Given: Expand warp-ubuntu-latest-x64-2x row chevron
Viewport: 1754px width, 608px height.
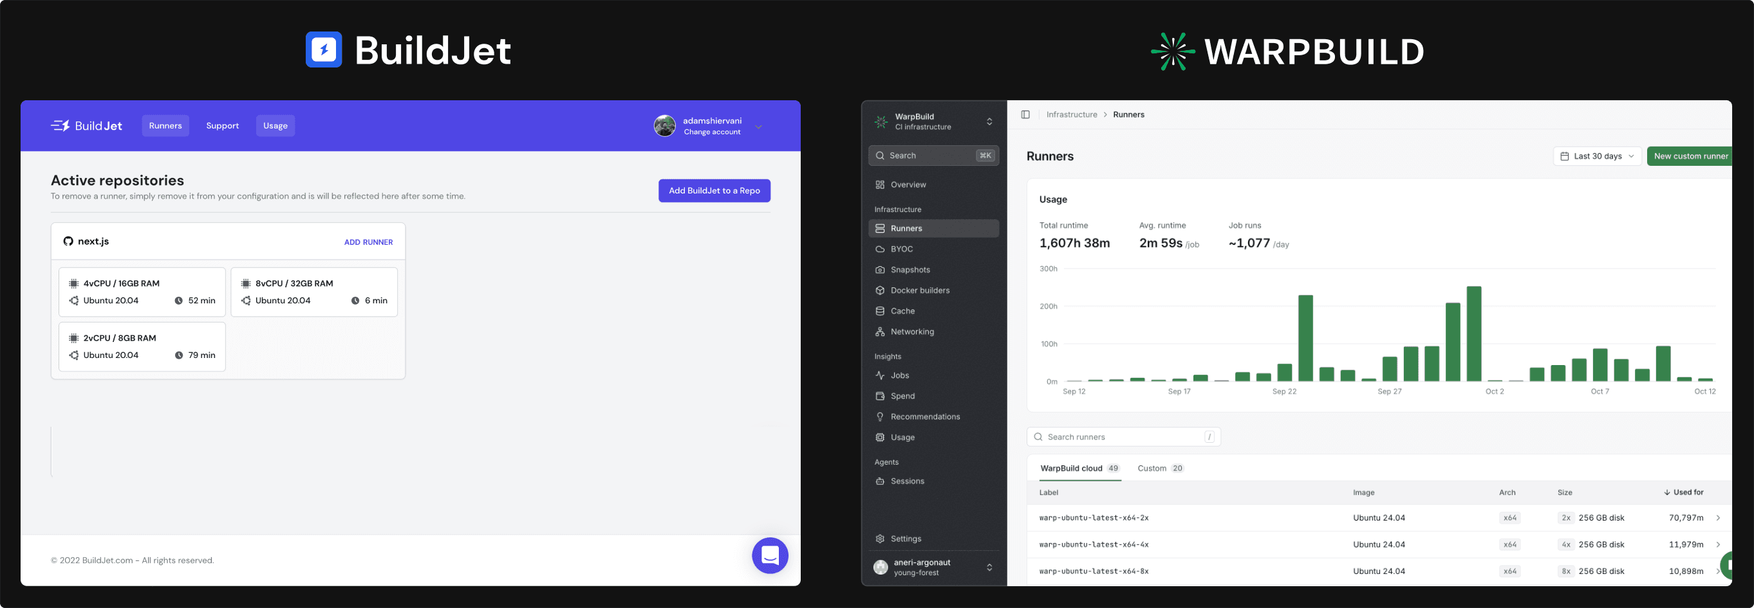Looking at the screenshot, I should pos(1718,518).
